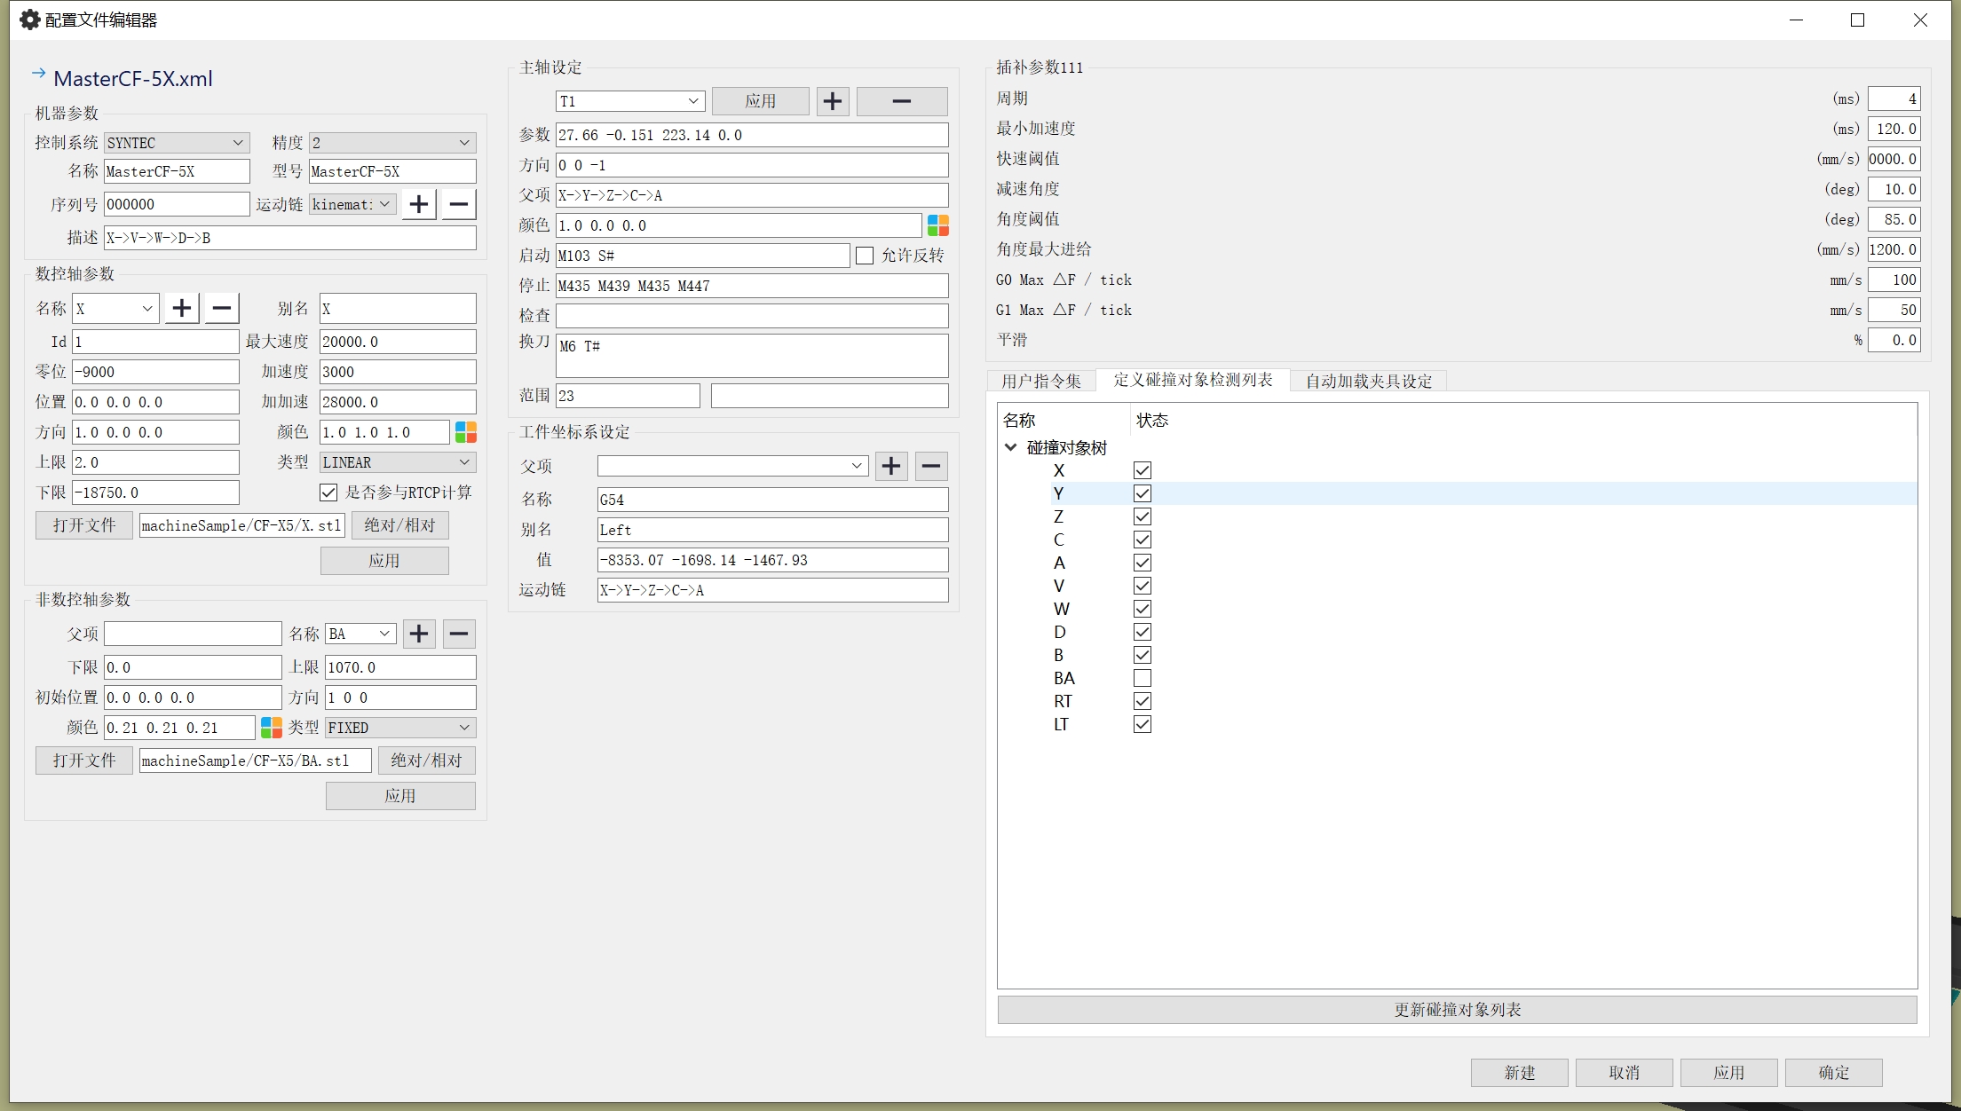Switch to 用户指令集 tab
1961x1111 pixels.
(x=1041, y=381)
